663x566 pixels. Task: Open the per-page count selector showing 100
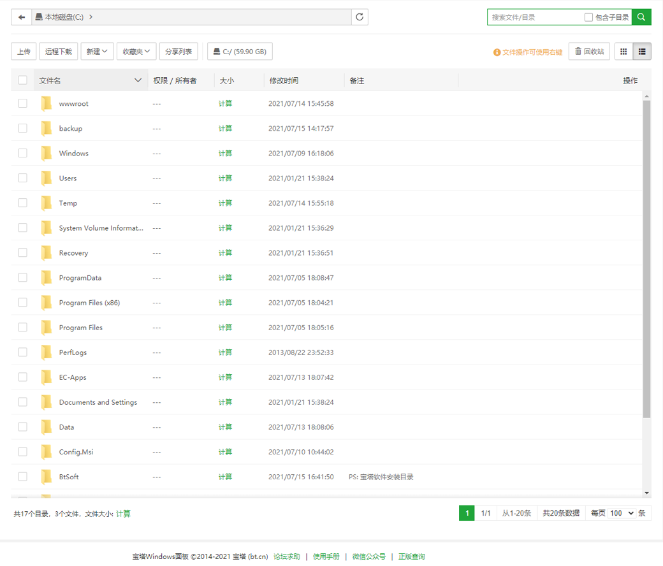(622, 513)
